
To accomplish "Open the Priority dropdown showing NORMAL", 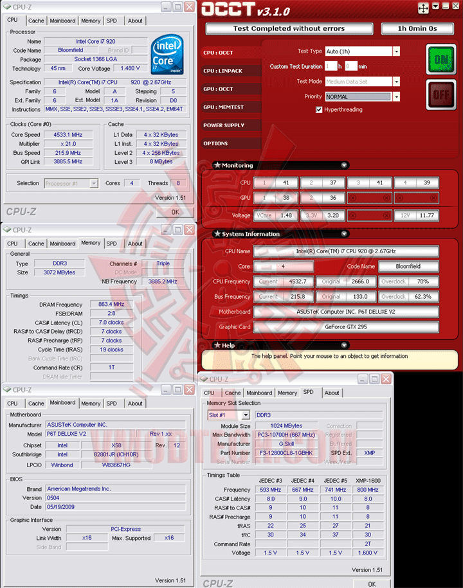I will click(396, 97).
